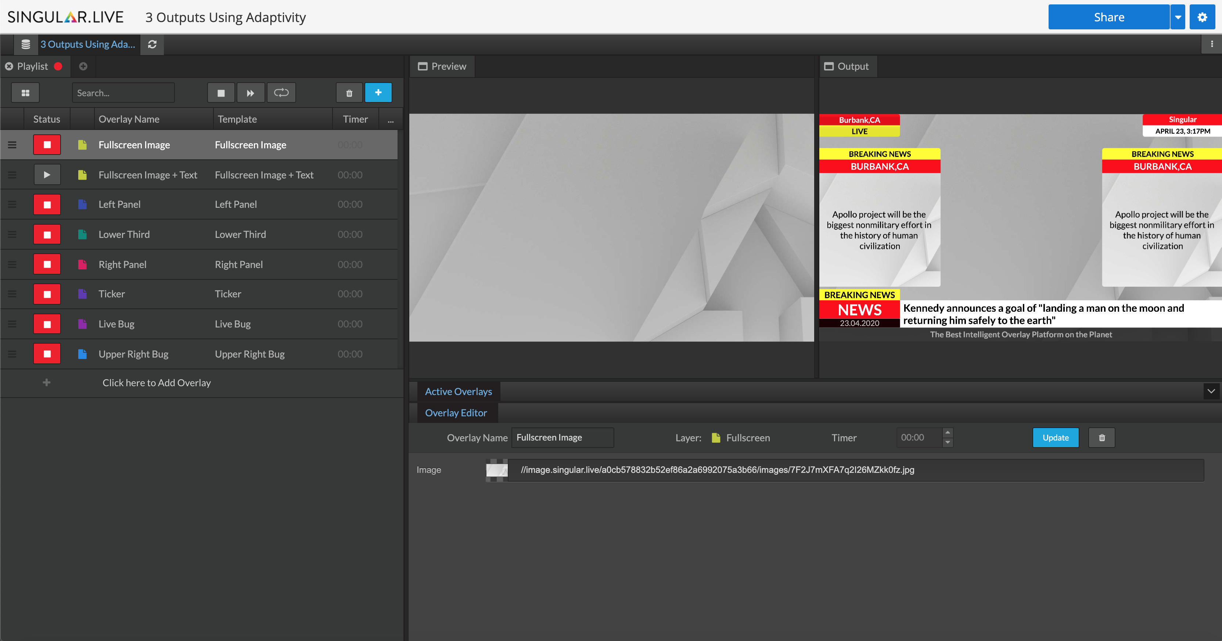Collapse the Active Overlays panel chevron
The width and height of the screenshot is (1222, 641).
tap(1211, 391)
